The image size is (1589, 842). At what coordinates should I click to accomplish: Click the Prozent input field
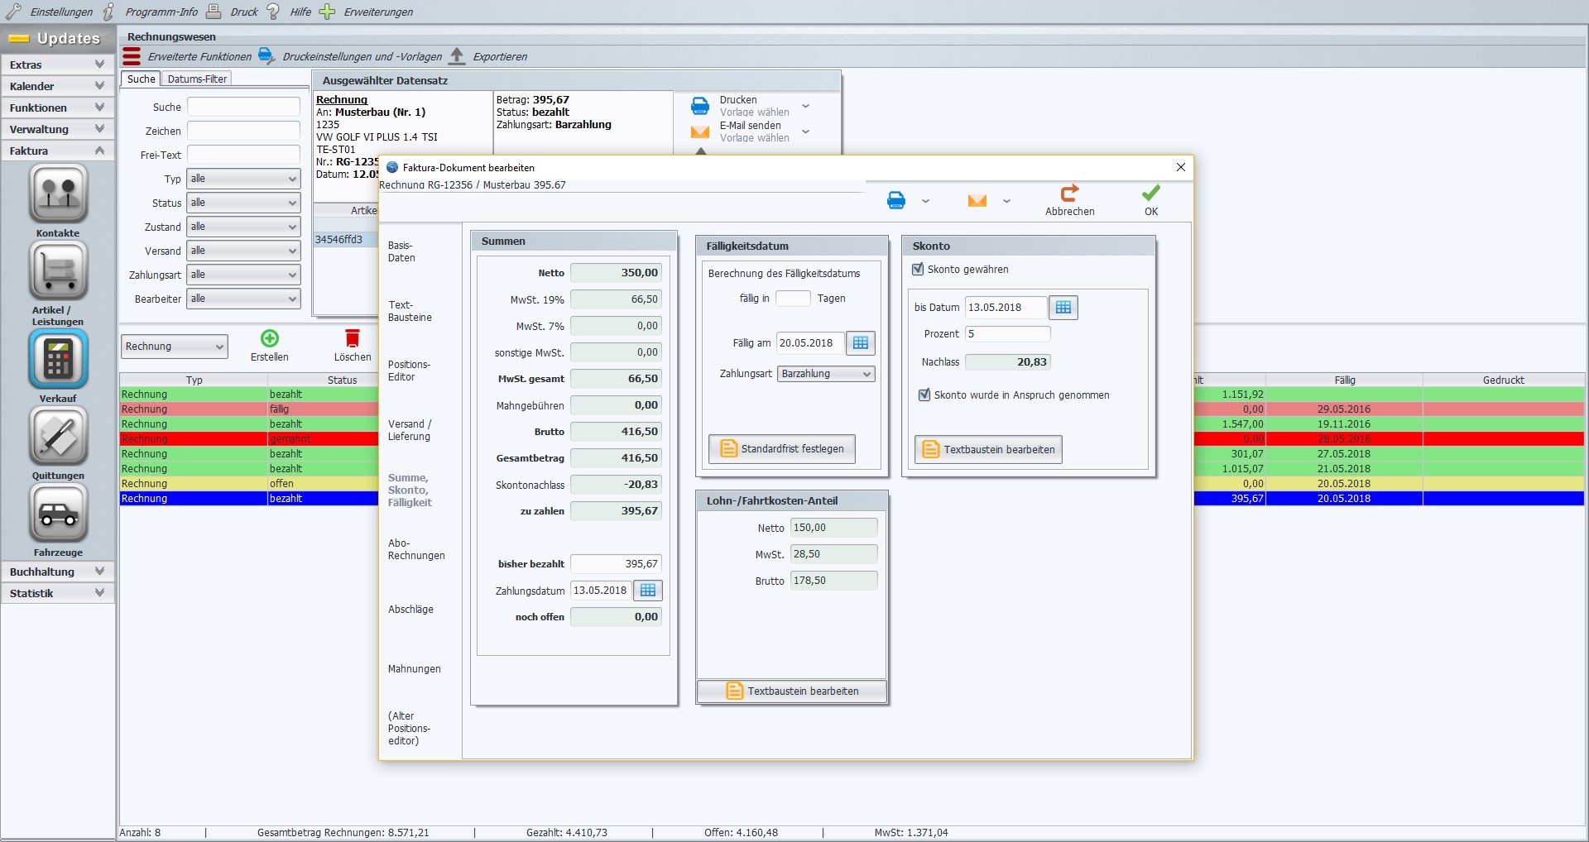click(1008, 334)
